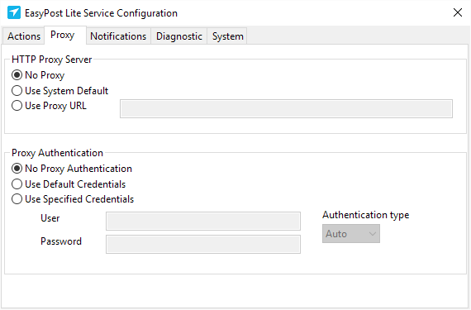Focus the User text field
The image size is (471, 310).
point(203,221)
